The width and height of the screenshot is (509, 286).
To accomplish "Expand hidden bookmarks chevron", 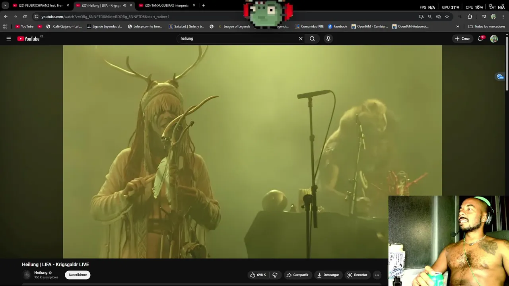I will pos(458,27).
